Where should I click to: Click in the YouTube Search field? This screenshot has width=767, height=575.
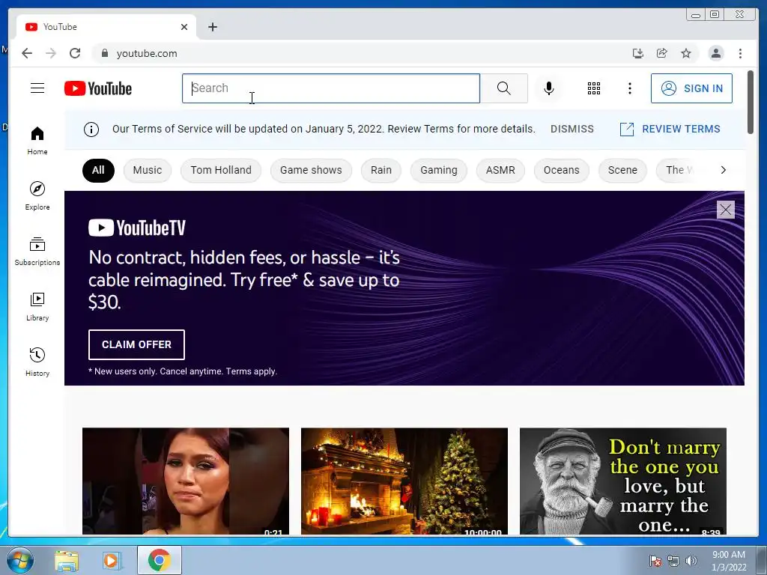tap(331, 88)
